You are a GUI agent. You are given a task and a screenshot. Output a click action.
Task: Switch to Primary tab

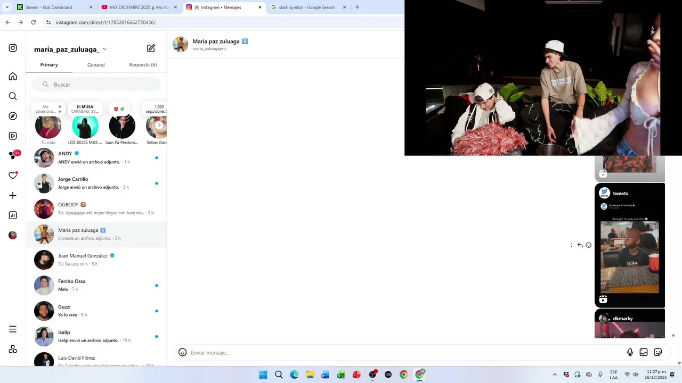pos(49,65)
